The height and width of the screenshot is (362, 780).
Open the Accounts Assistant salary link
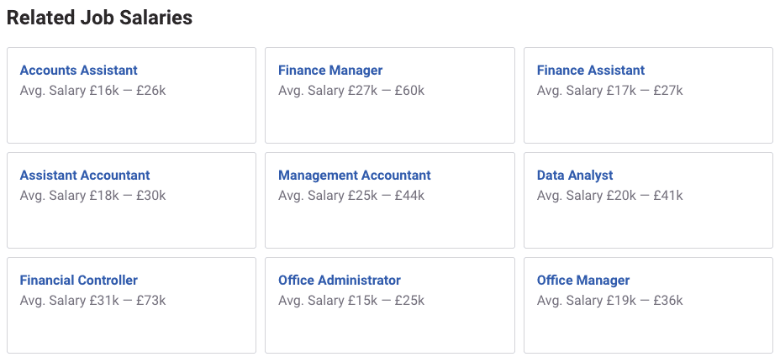(x=78, y=71)
